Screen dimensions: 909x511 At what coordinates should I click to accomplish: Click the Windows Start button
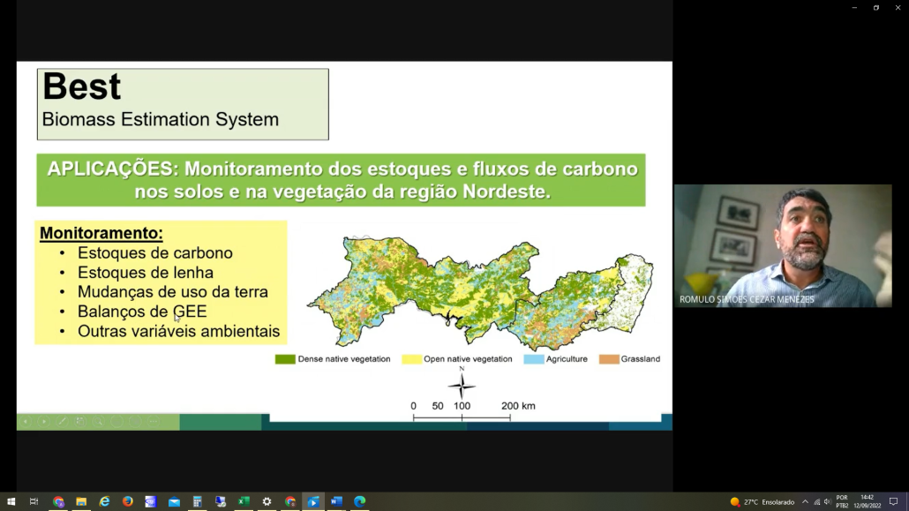(x=11, y=501)
